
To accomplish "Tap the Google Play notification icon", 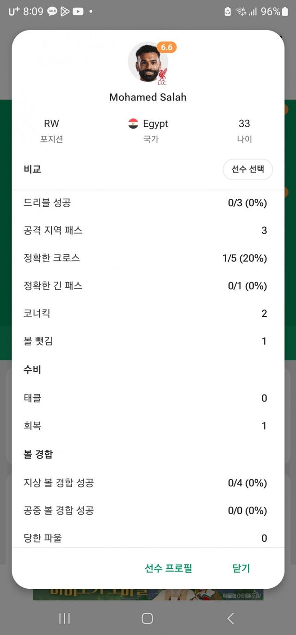I will coord(65,12).
